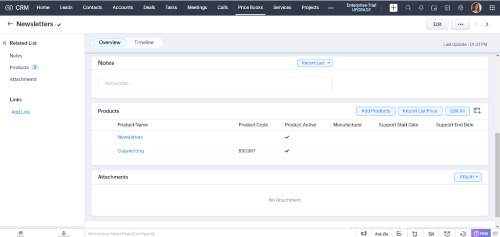500x237 pixels.
Task: Open the Attach dropdown
Action: point(467,177)
